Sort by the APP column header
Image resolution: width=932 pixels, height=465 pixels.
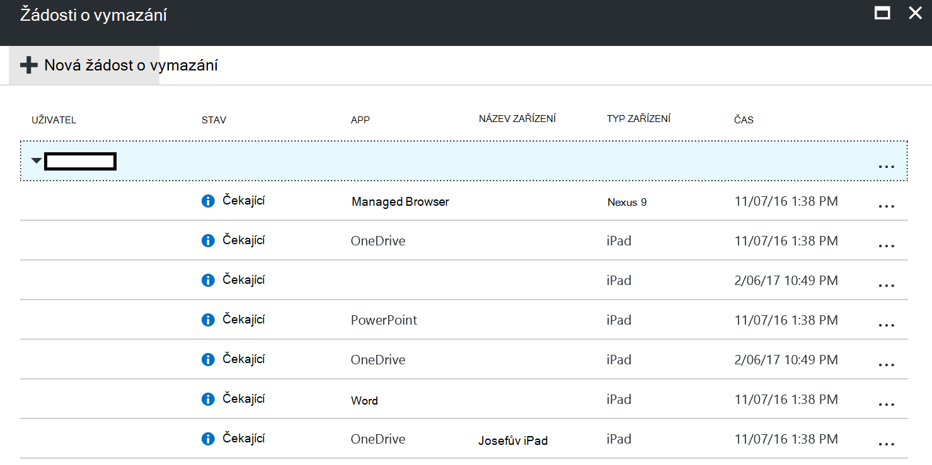360,120
